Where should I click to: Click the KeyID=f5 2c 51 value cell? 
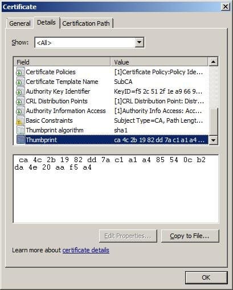pyautogui.click(x=158, y=91)
